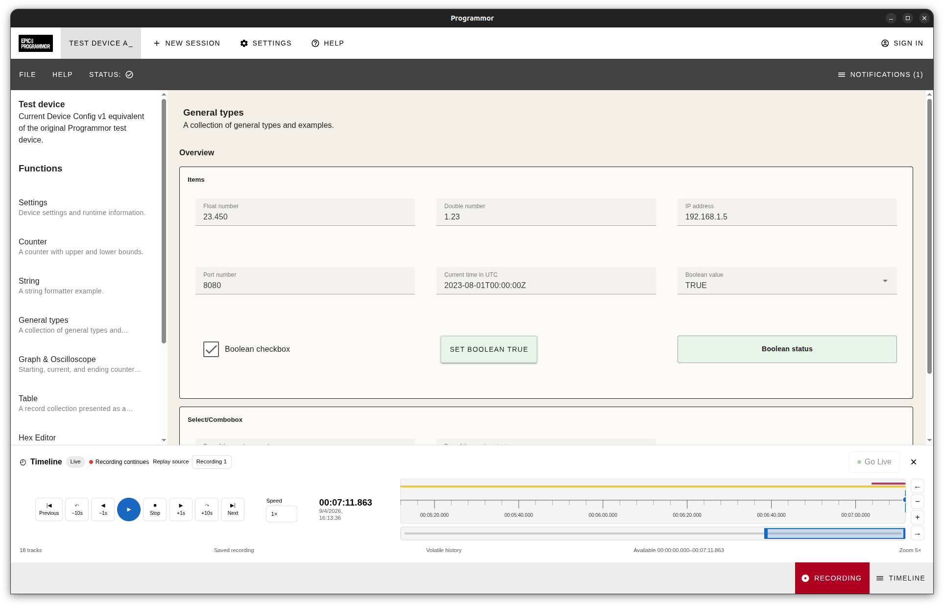Click the '18 tracks' label
944x606 pixels.
click(31, 550)
